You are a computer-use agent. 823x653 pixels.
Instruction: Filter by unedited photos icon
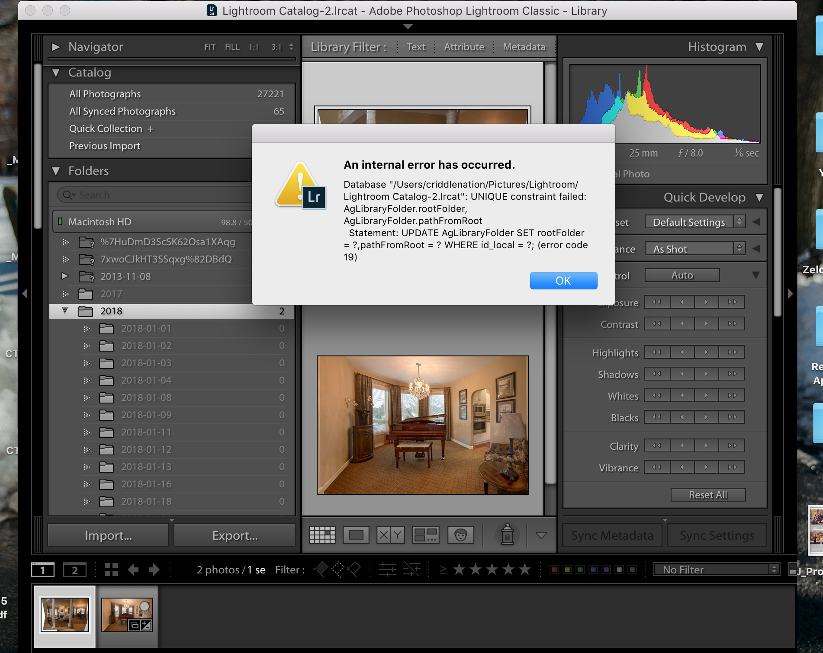(412, 570)
